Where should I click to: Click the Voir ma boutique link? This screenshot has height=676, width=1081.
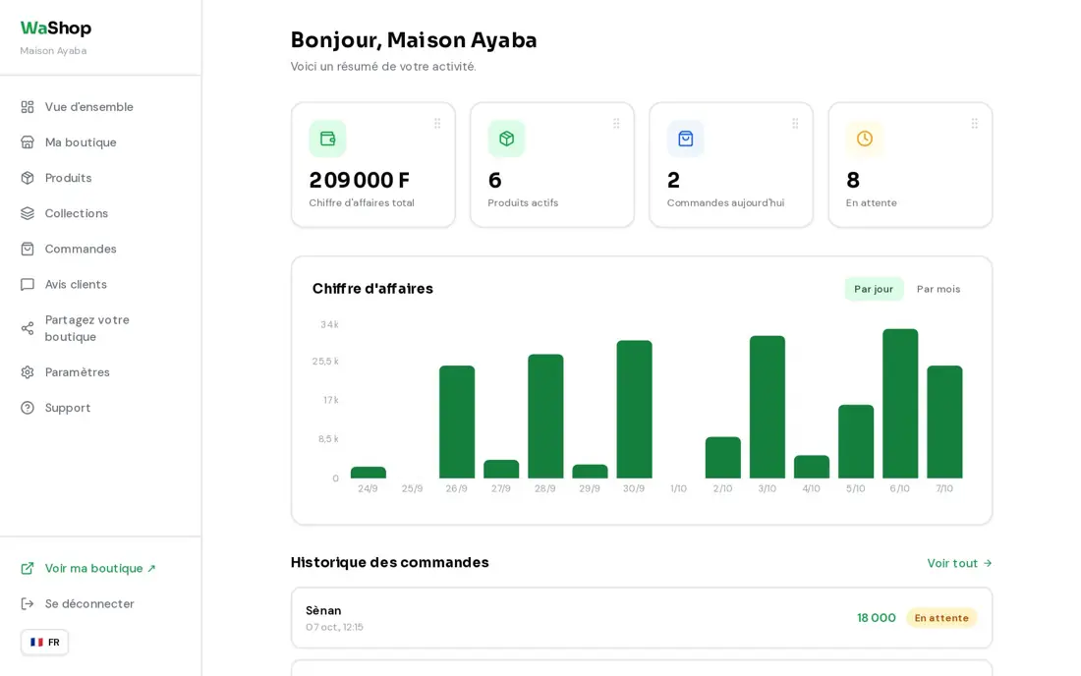[100, 568]
